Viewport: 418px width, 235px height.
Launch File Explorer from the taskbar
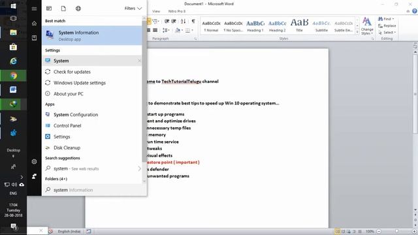[13, 33]
